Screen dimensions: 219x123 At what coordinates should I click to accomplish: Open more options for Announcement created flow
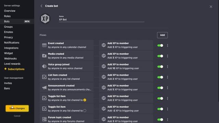point(167,88)
